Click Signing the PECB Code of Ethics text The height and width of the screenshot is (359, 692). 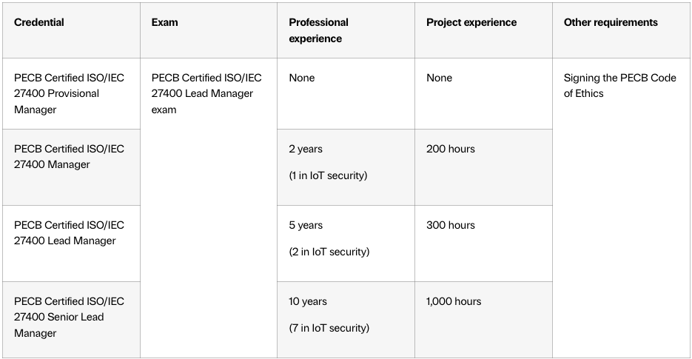click(619, 85)
